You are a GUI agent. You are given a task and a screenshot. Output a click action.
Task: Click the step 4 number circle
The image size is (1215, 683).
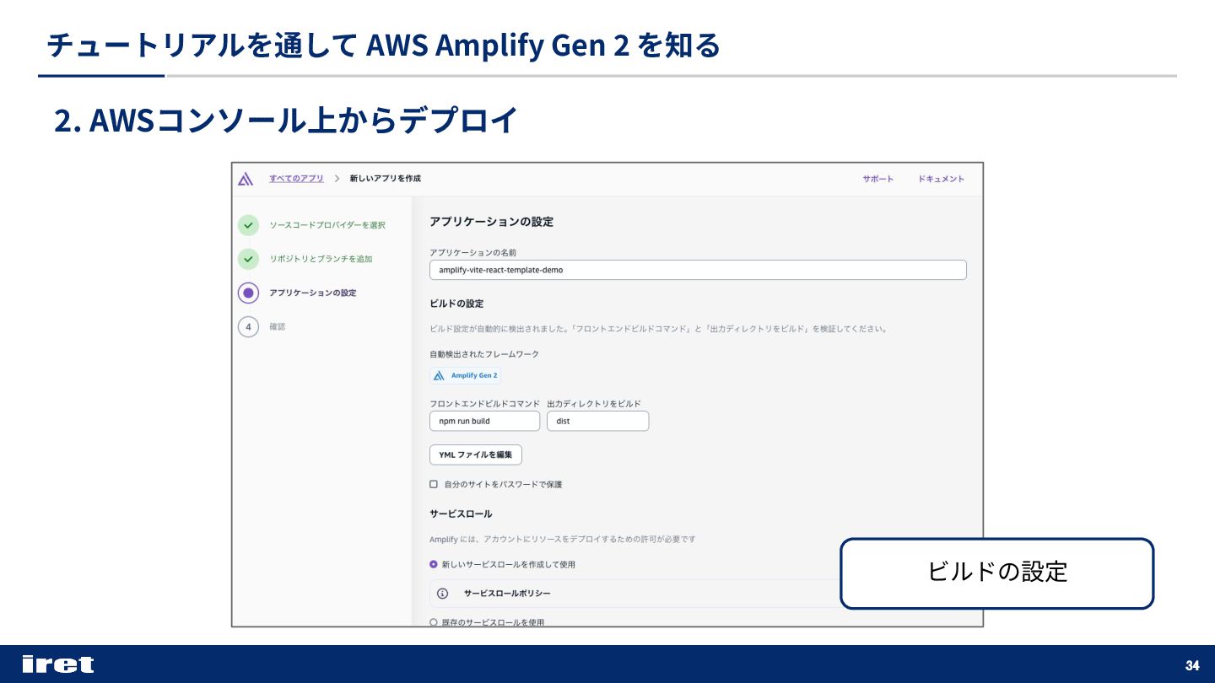[x=248, y=326]
